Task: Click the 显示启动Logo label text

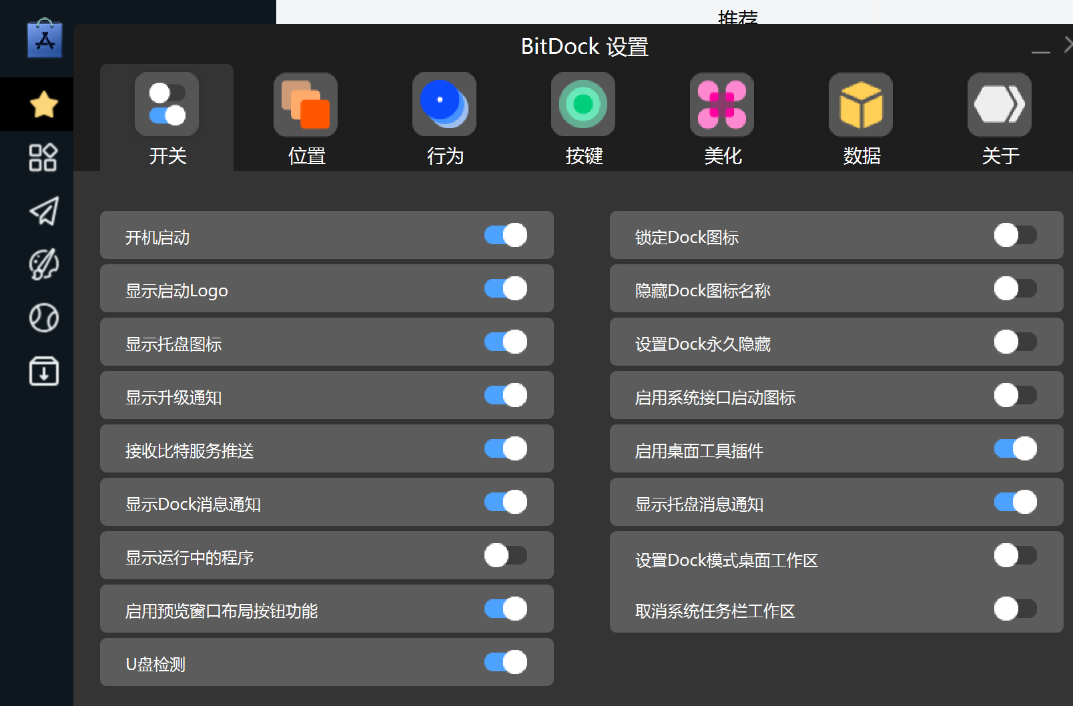Action: (x=177, y=291)
